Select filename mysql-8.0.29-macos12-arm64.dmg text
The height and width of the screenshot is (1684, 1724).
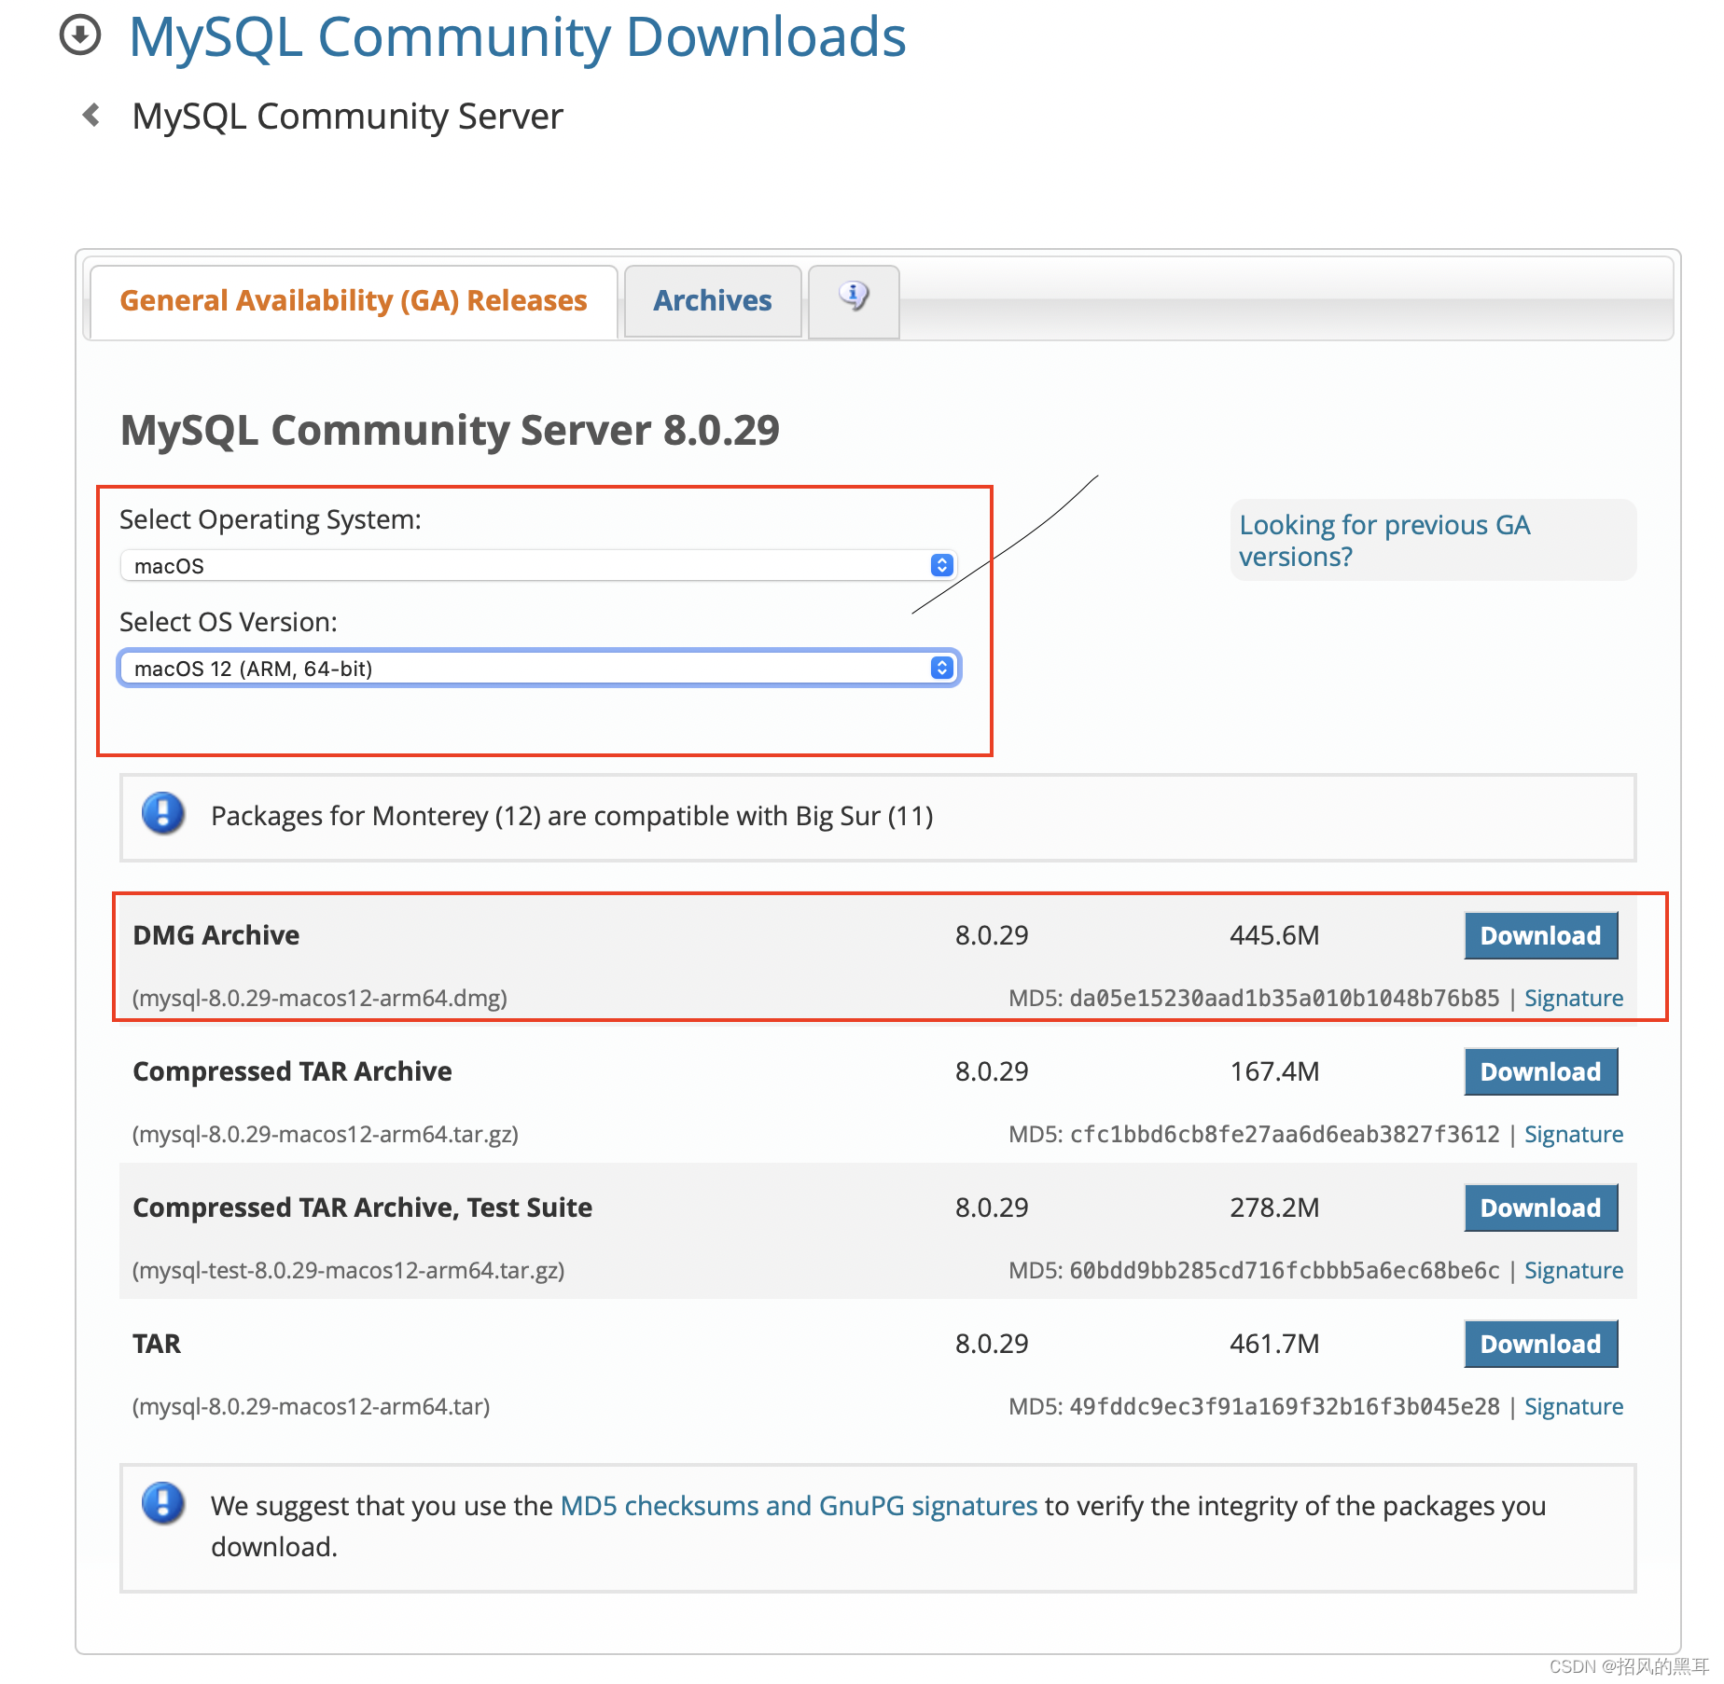[x=320, y=998]
